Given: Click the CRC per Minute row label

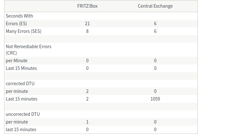Looking at the screenshot, I should 17,61.
